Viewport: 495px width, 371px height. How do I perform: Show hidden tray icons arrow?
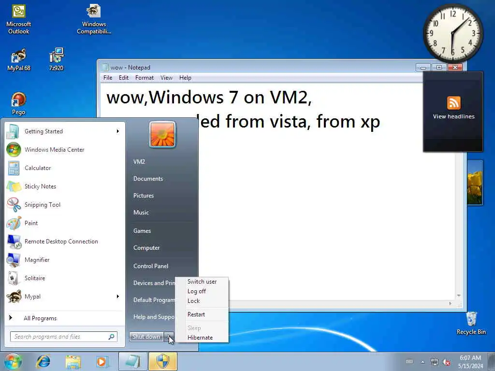point(422,362)
